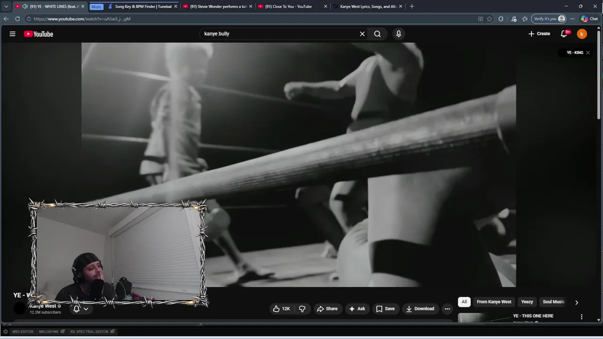Open the RX SPECTRAL EDITOR panel tab
The image size is (603, 339).
92,331
